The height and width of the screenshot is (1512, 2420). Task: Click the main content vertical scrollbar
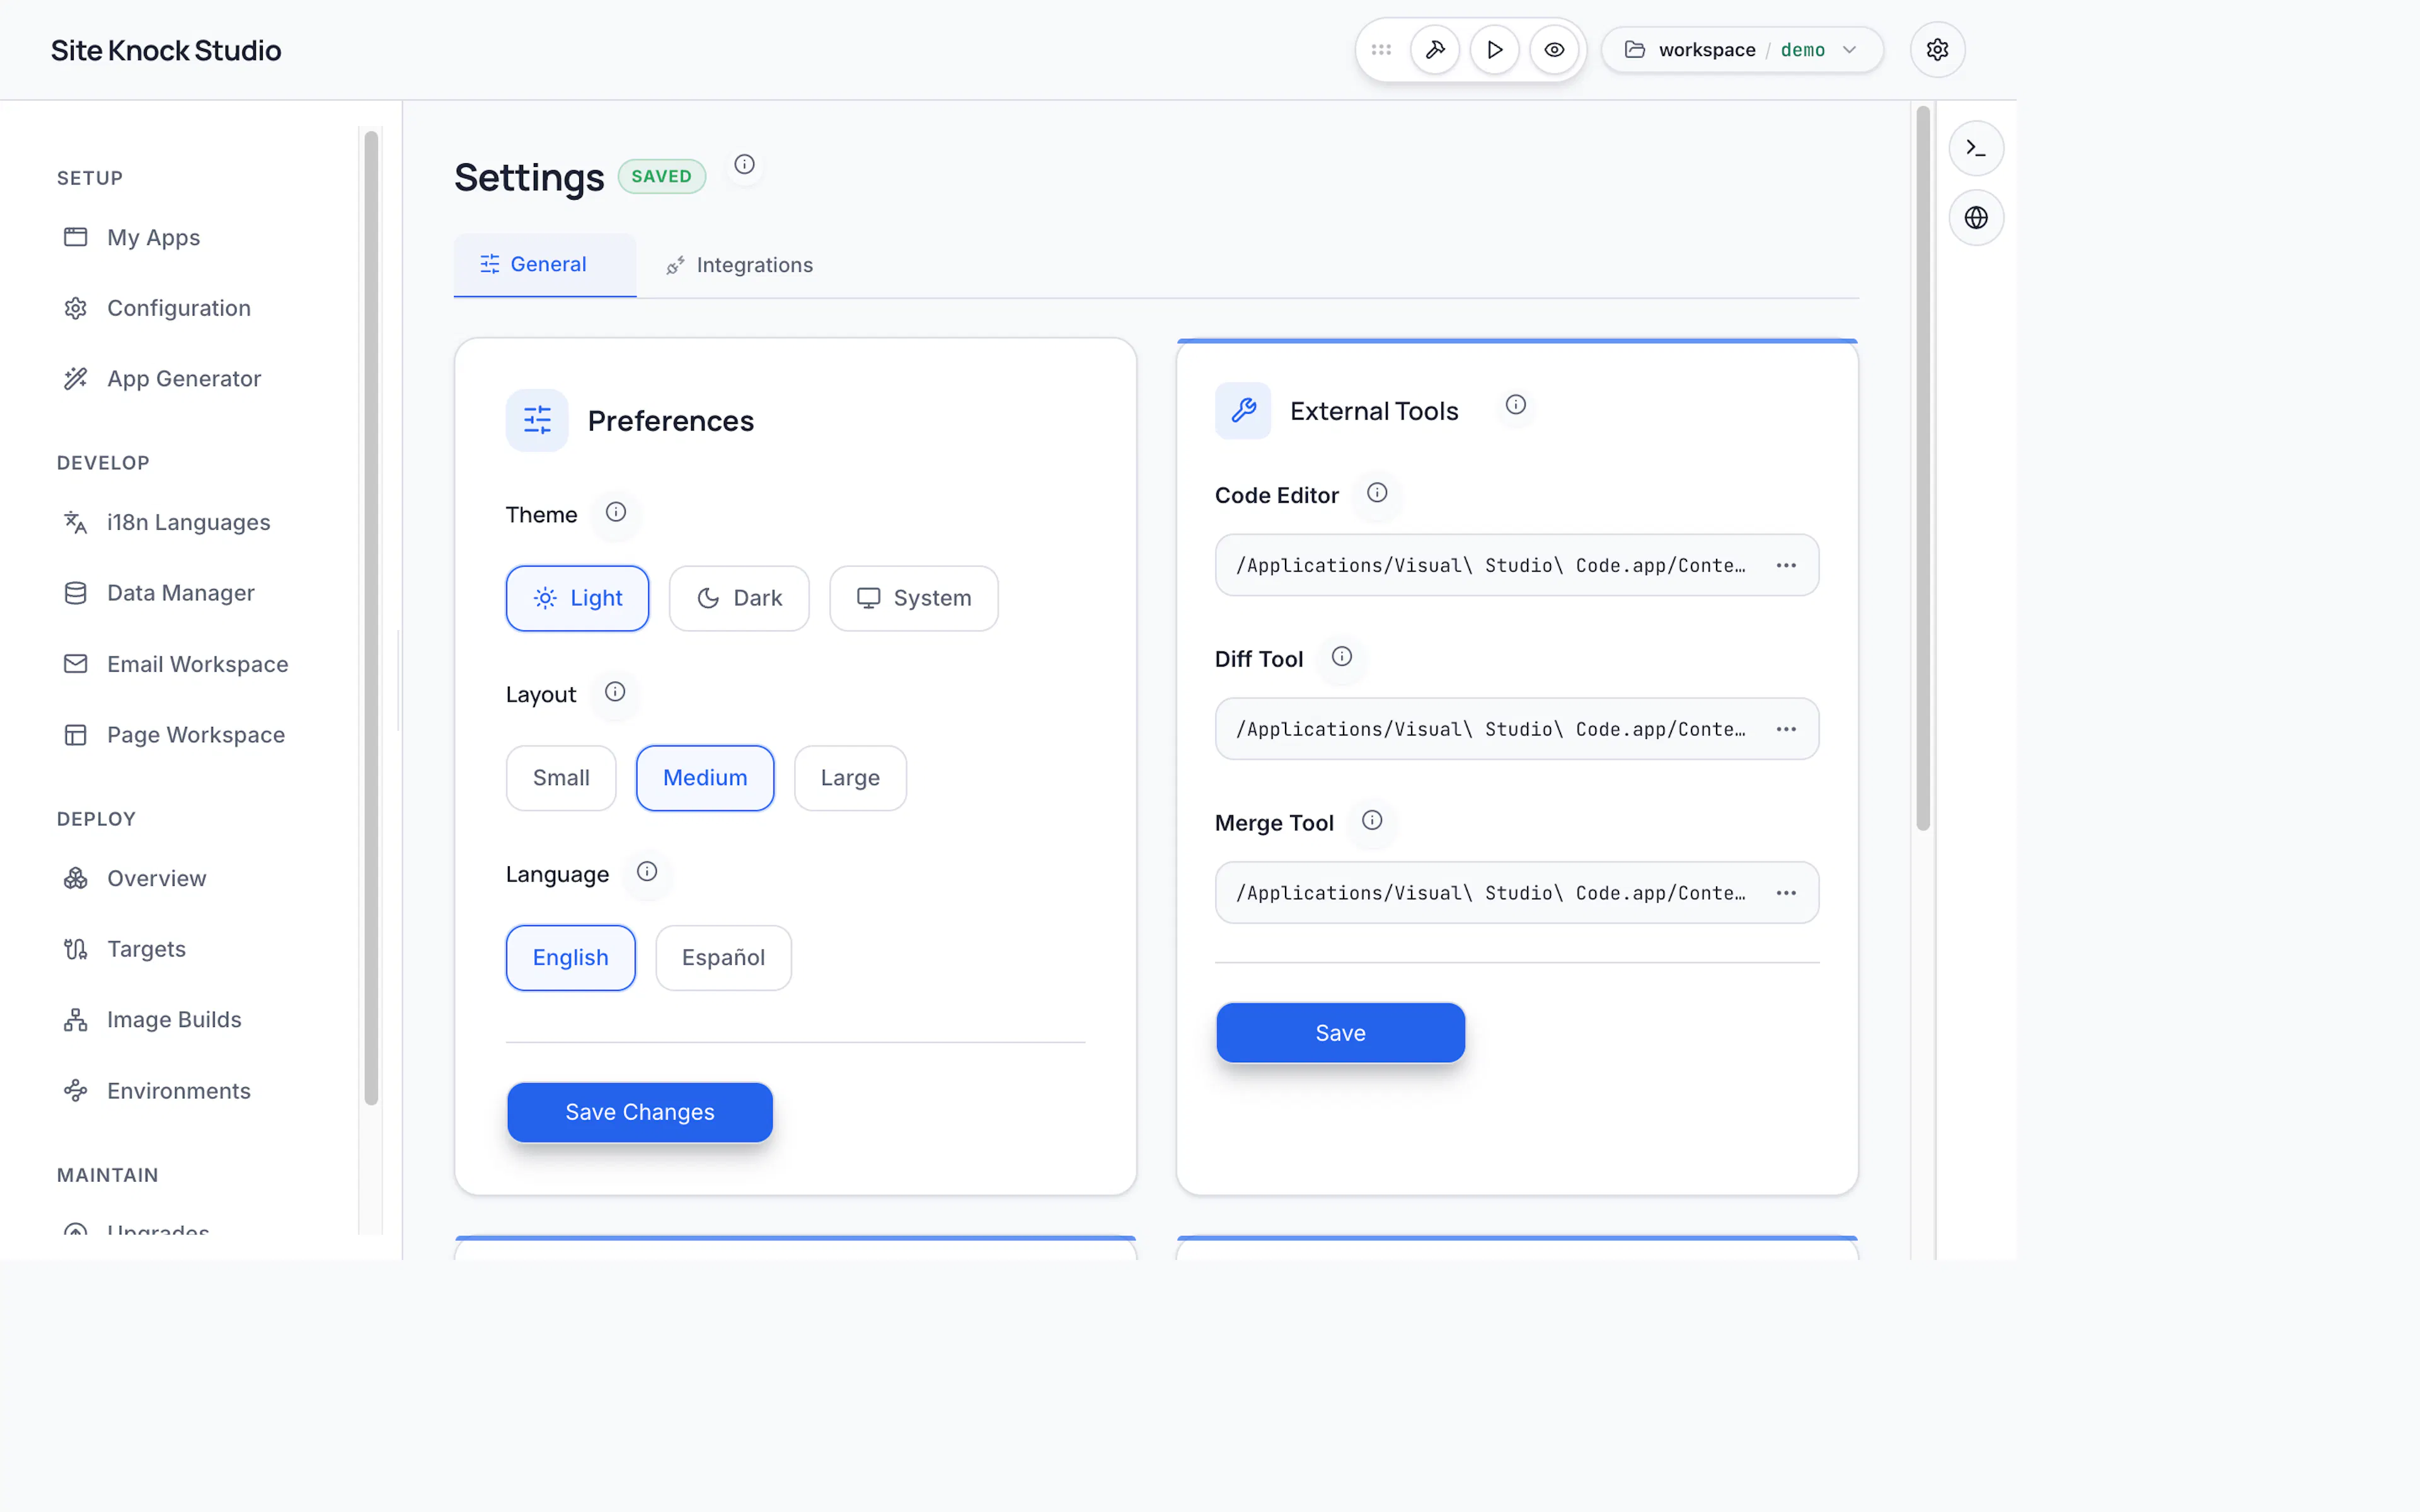coord(1922,468)
